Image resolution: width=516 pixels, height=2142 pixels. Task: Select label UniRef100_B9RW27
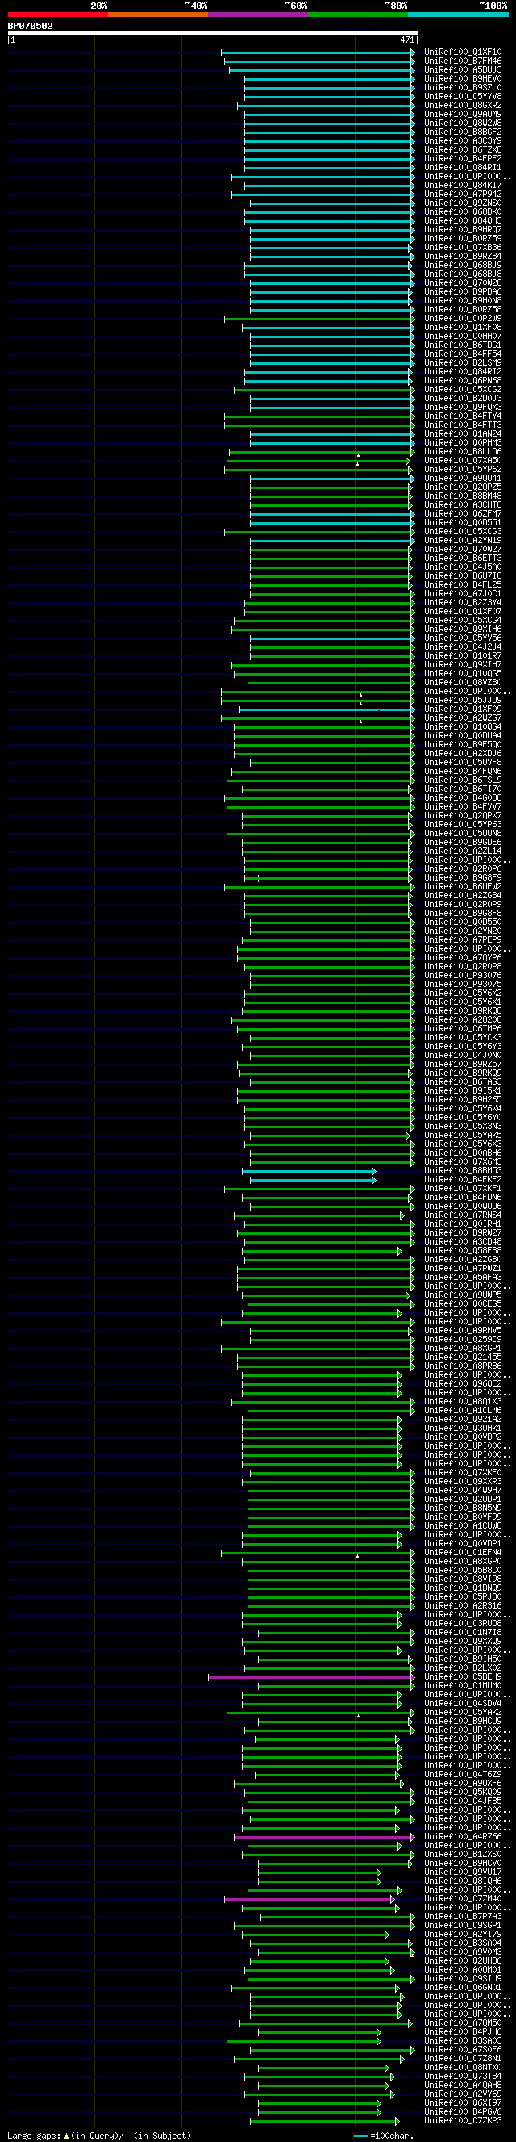[463, 1233]
